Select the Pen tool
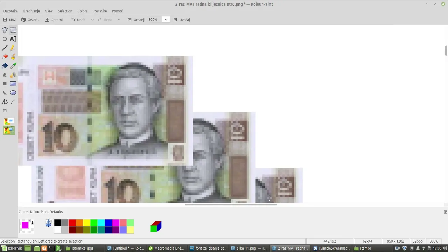 tap(13, 48)
